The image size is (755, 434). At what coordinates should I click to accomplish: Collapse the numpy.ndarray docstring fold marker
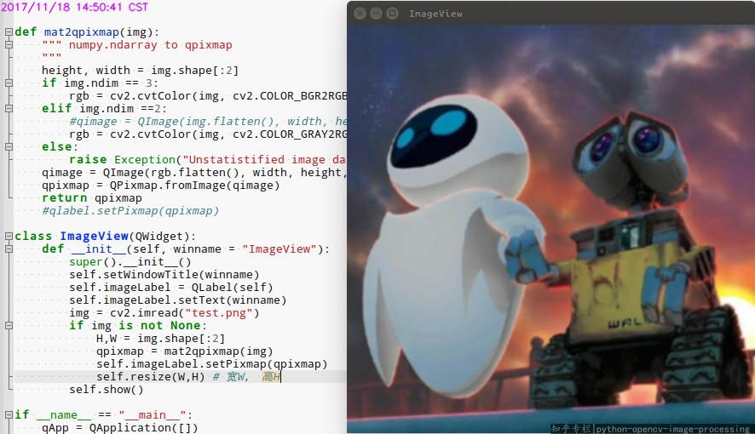9,45
